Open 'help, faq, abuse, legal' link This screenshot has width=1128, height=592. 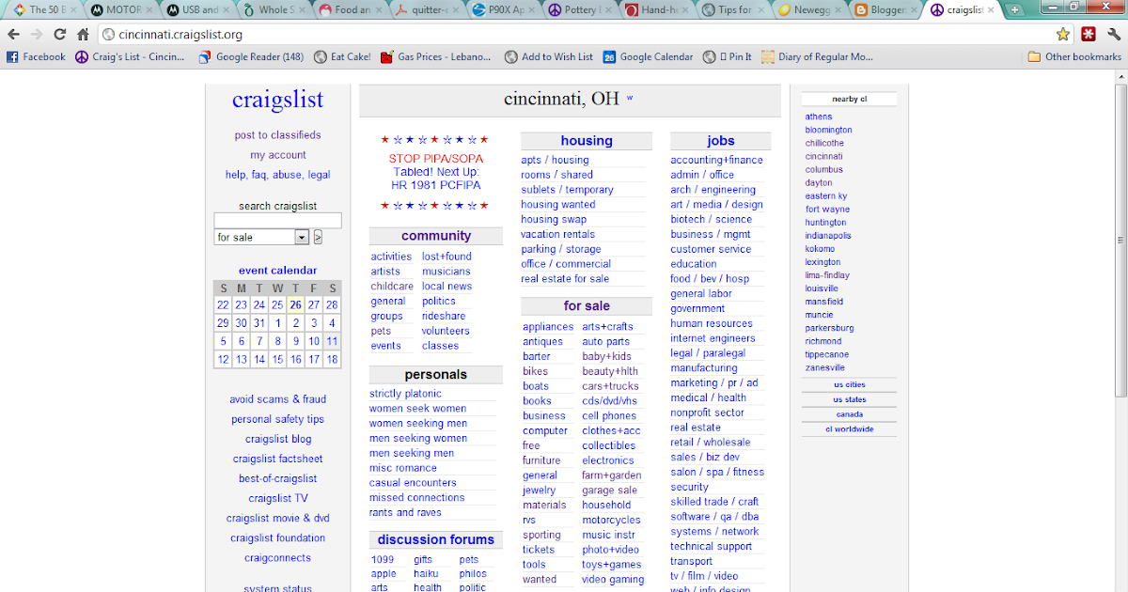click(277, 175)
